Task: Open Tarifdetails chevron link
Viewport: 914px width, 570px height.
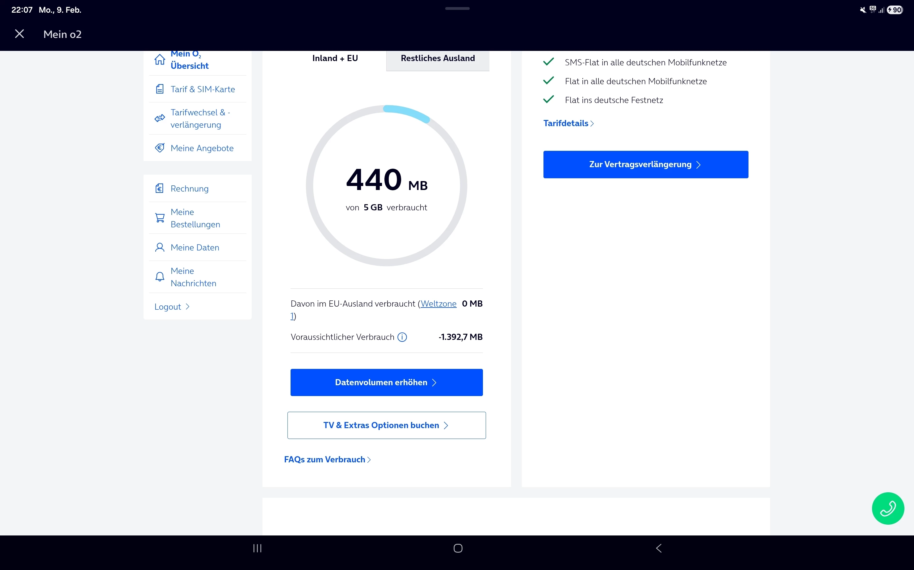Action: pos(568,123)
